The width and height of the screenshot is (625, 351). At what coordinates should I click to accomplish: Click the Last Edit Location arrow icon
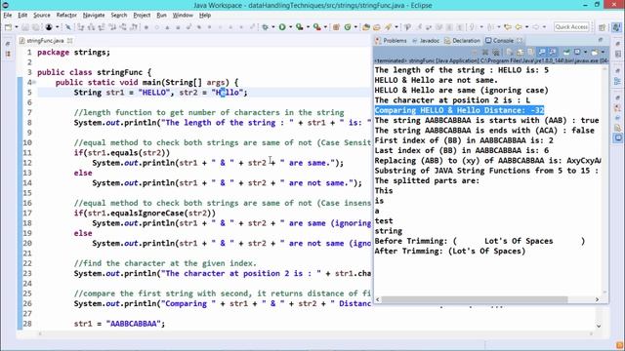click(x=508, y=27)
